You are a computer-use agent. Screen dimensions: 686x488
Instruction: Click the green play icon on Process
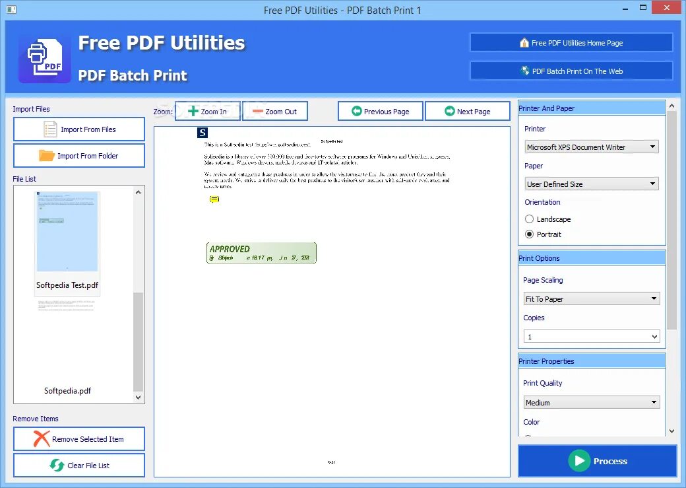[579, 461]
